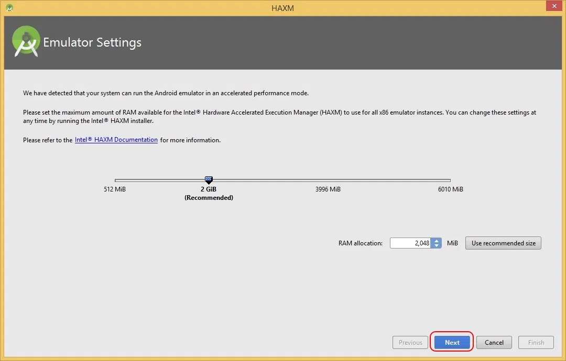Screen dimensions: 566x361
Task: Decrease RAM allocation with down arrow
Action: tap(437, 246)
